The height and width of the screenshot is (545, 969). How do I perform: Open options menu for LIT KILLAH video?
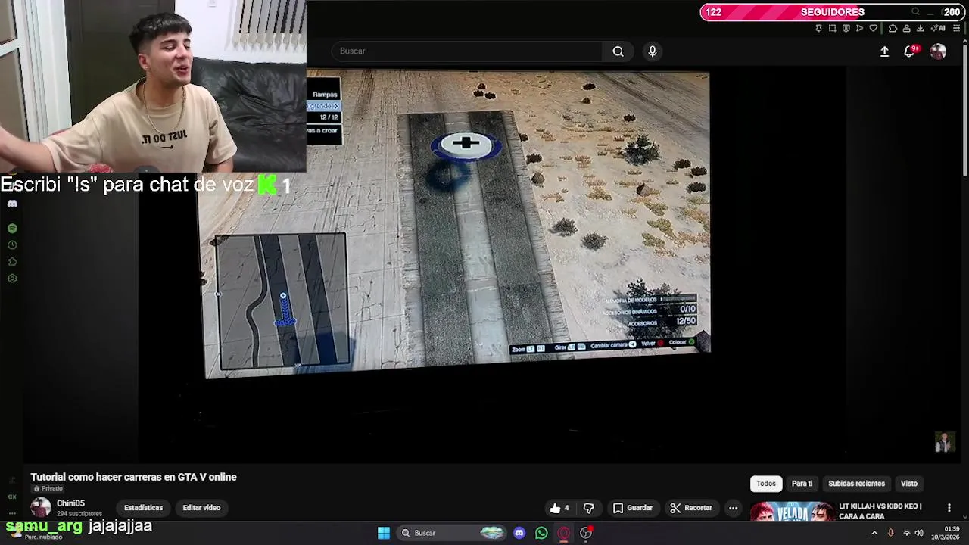[x=949, y=508]
